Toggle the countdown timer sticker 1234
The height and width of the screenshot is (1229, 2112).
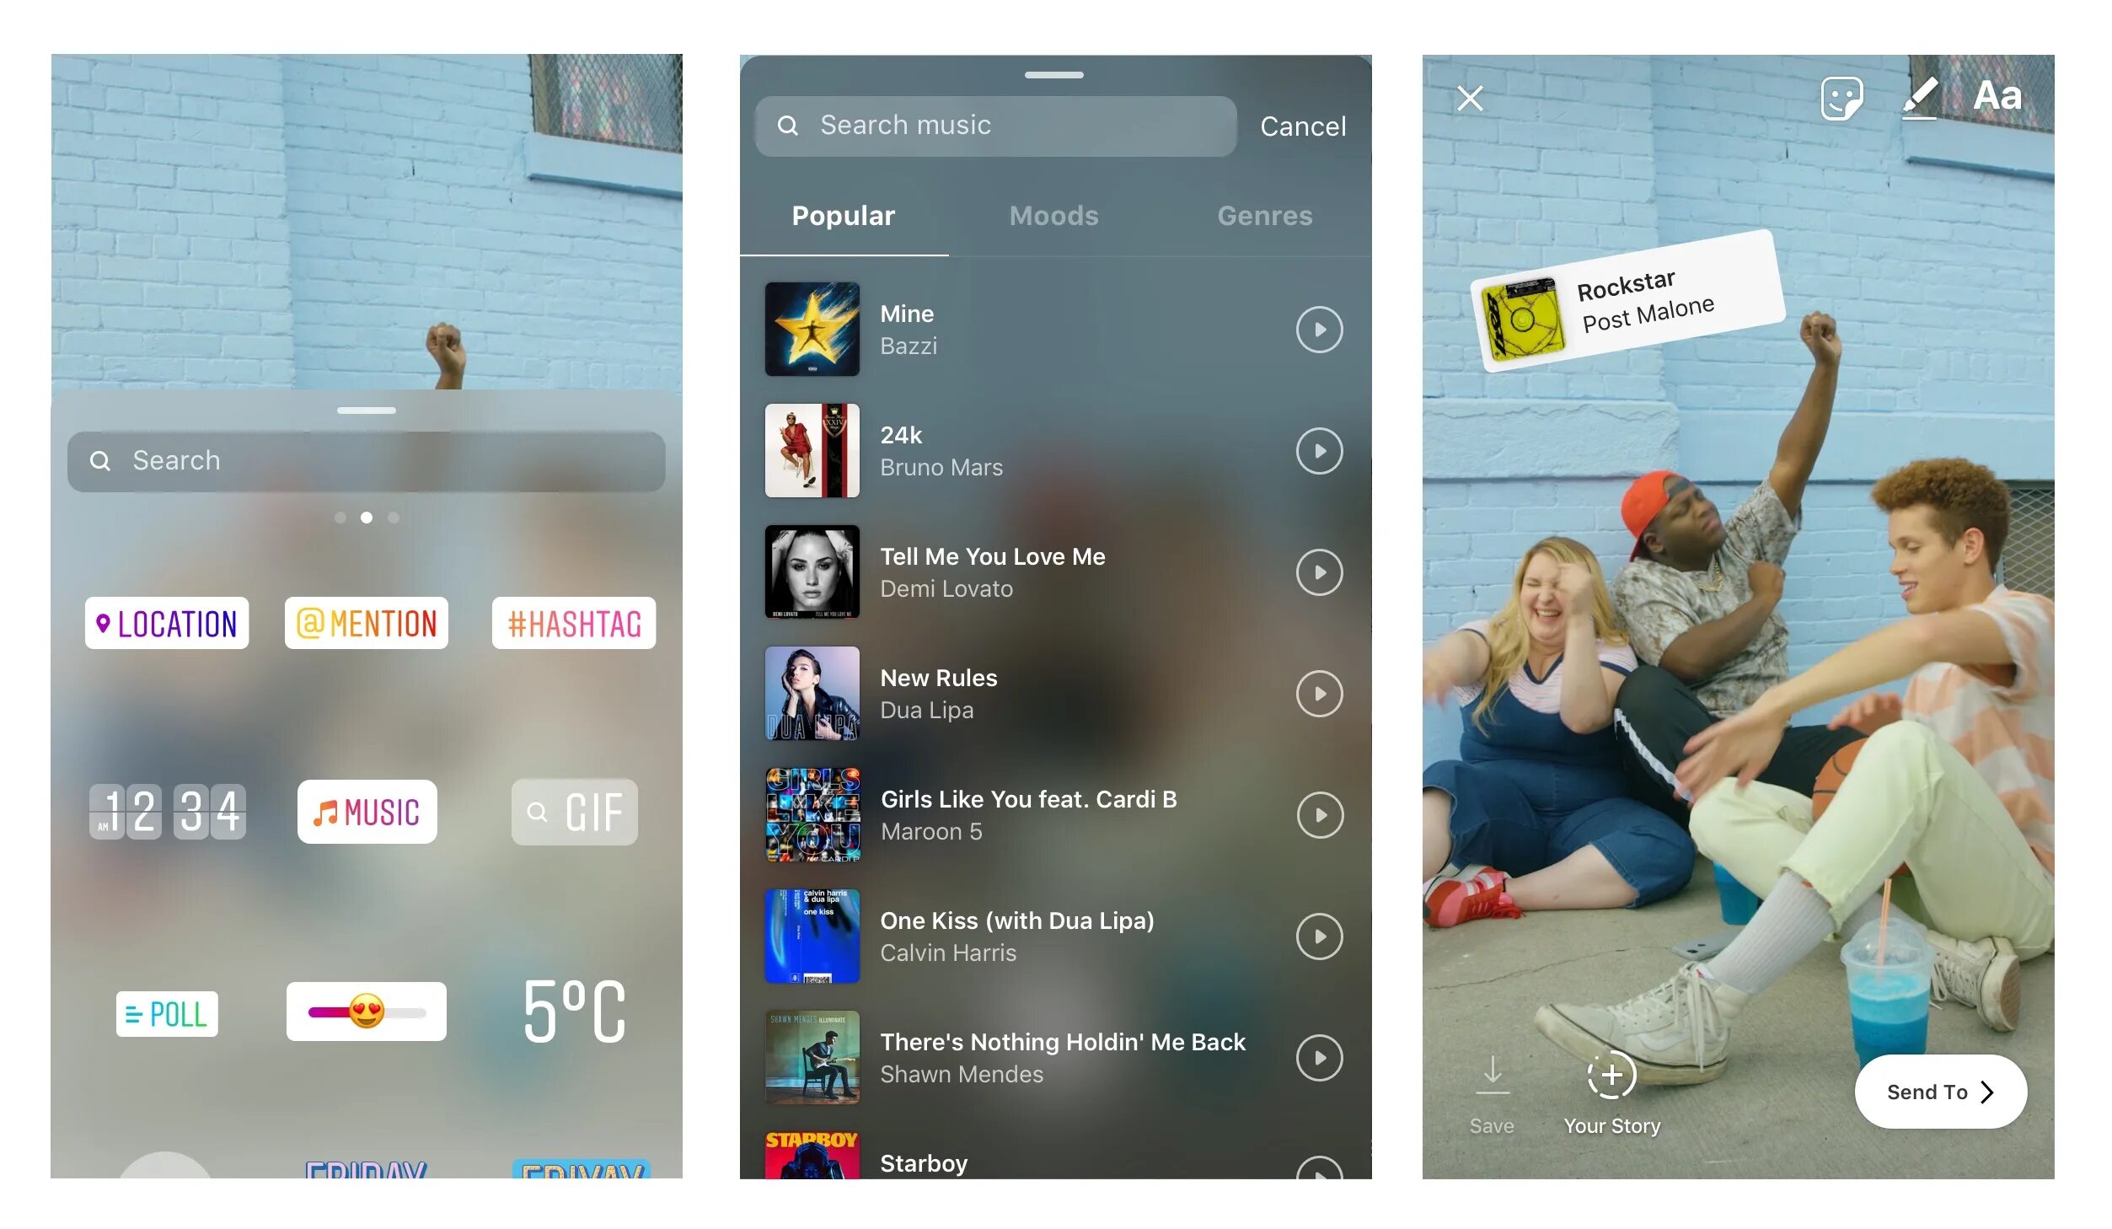coord(167,809)
